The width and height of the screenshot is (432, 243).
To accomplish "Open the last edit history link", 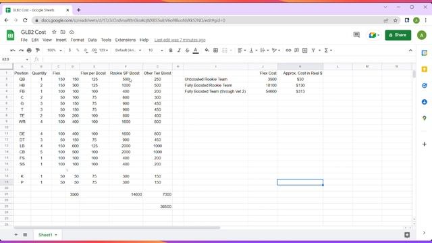I will [180, 40].
